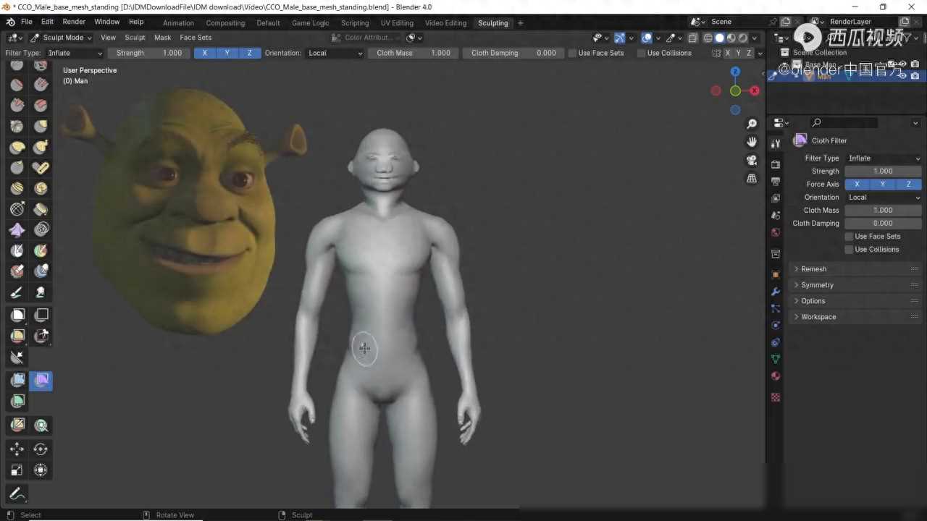The image size is (927, 521).
Task: Click the blue Z axis gizmo ball
Action: (735, 72)
